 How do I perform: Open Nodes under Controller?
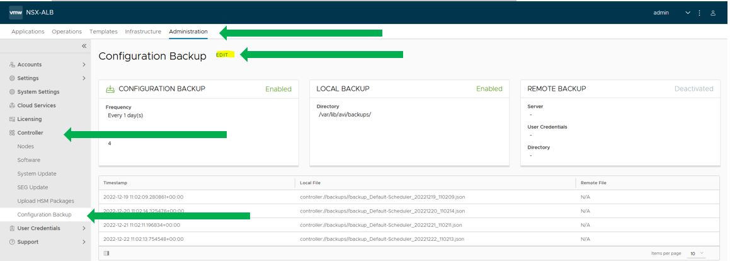pyautogui.click(x=26, y=146)
